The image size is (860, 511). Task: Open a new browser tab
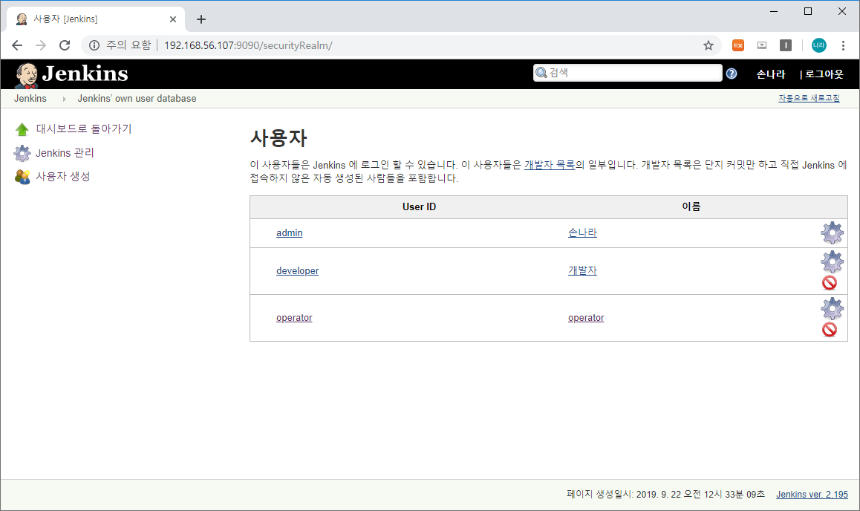(x=201, y=19)
